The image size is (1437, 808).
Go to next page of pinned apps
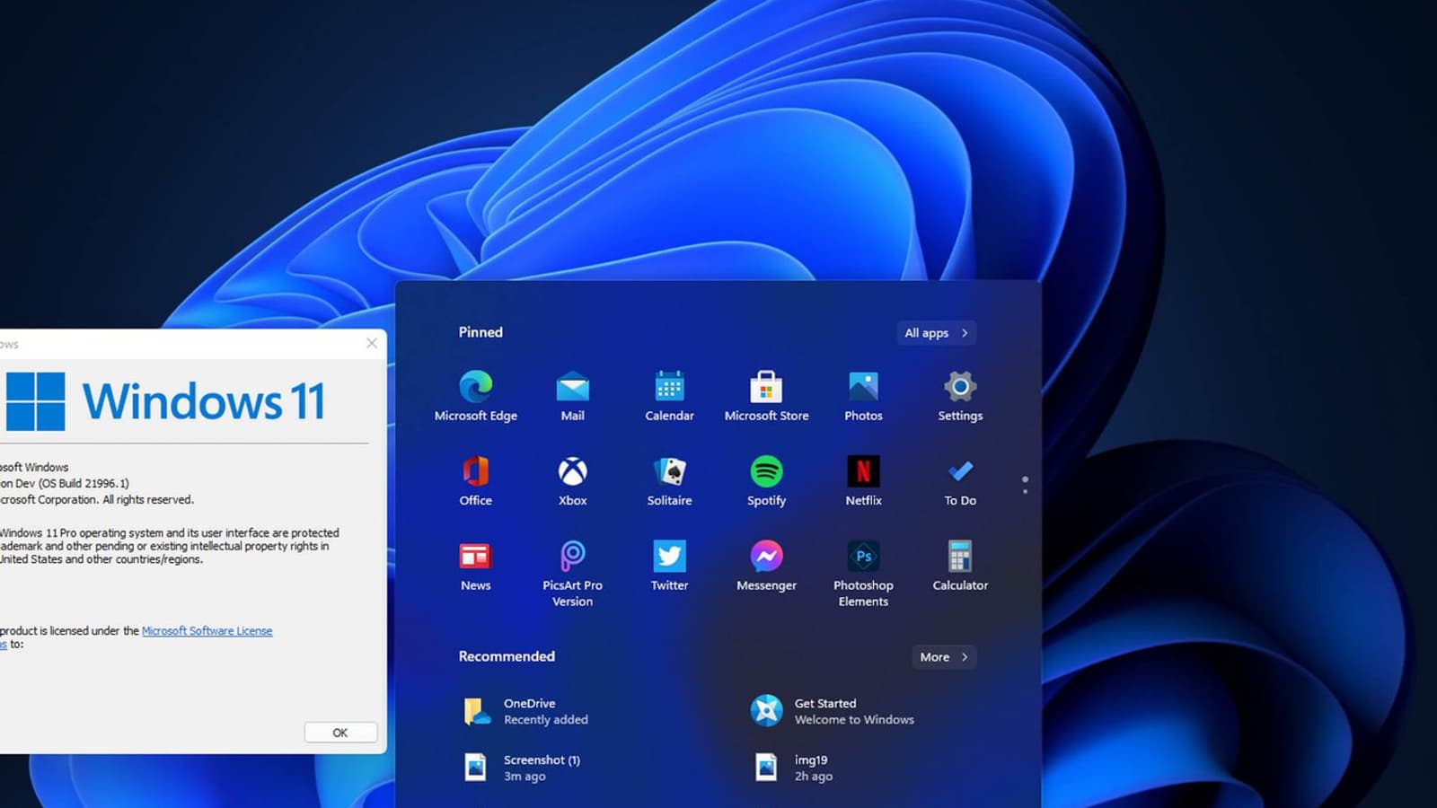click(x=1025, y=491)
